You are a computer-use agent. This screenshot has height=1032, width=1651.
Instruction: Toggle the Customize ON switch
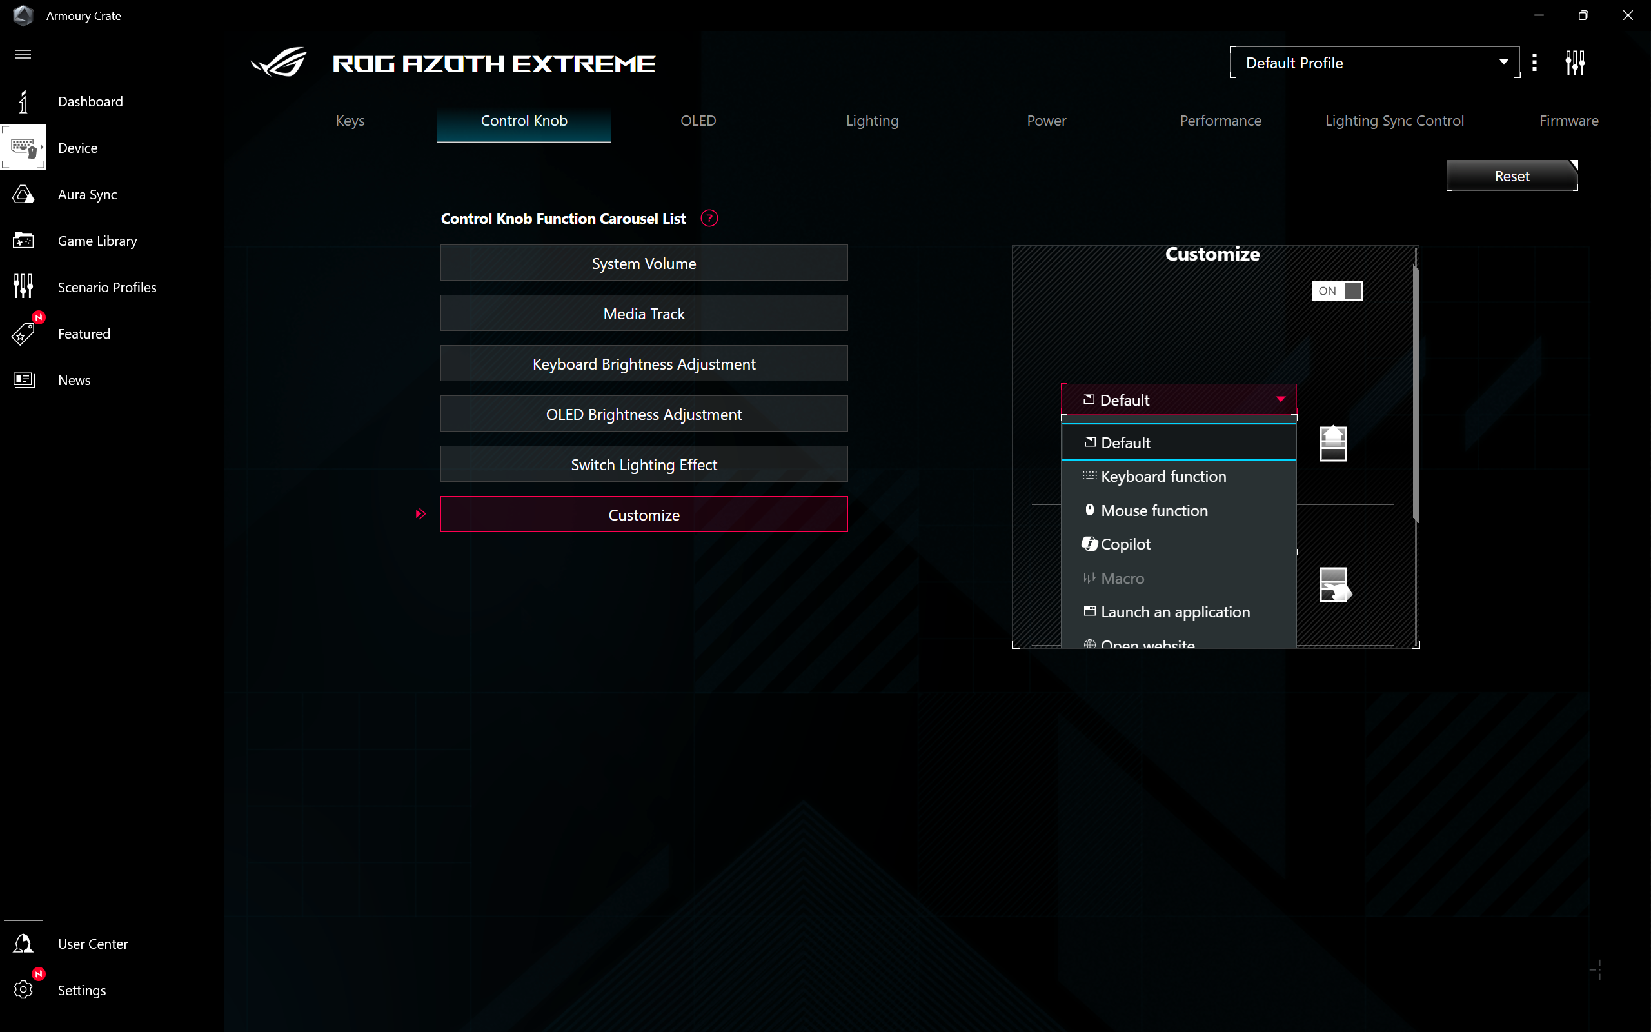pos(1336,291)
